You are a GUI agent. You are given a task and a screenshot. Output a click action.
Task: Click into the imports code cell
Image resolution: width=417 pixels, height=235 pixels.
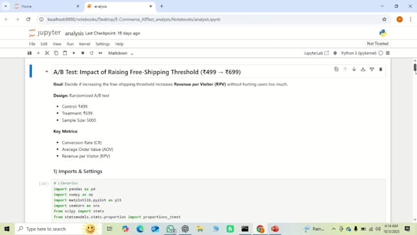pyautogui.click(x=218, y=200)
